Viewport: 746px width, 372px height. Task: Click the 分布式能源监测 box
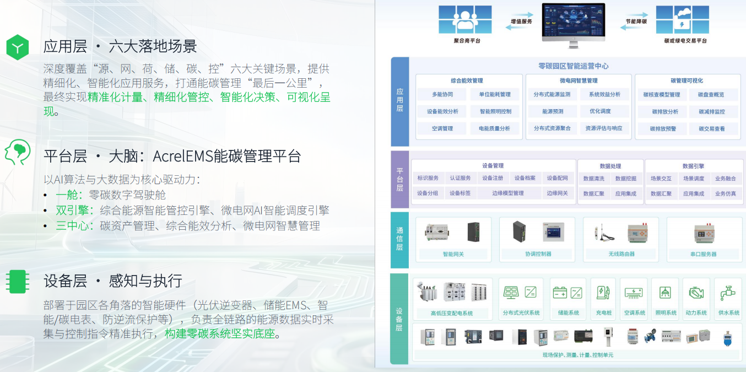pyautogui.click(x=552, y=94)
